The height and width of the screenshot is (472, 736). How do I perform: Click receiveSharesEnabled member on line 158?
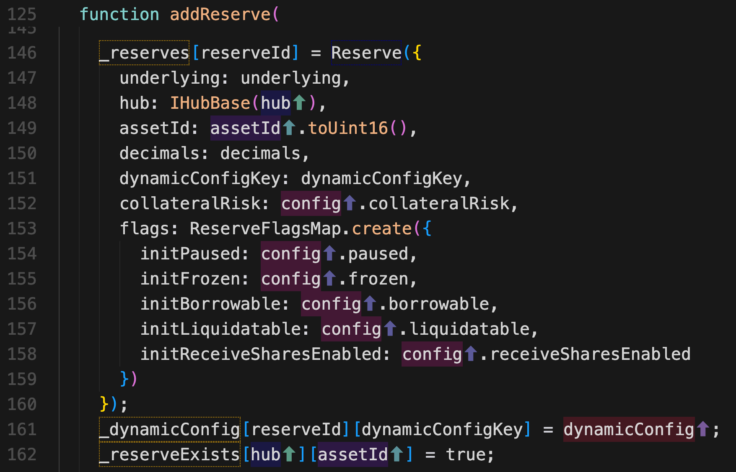point(590,354)
